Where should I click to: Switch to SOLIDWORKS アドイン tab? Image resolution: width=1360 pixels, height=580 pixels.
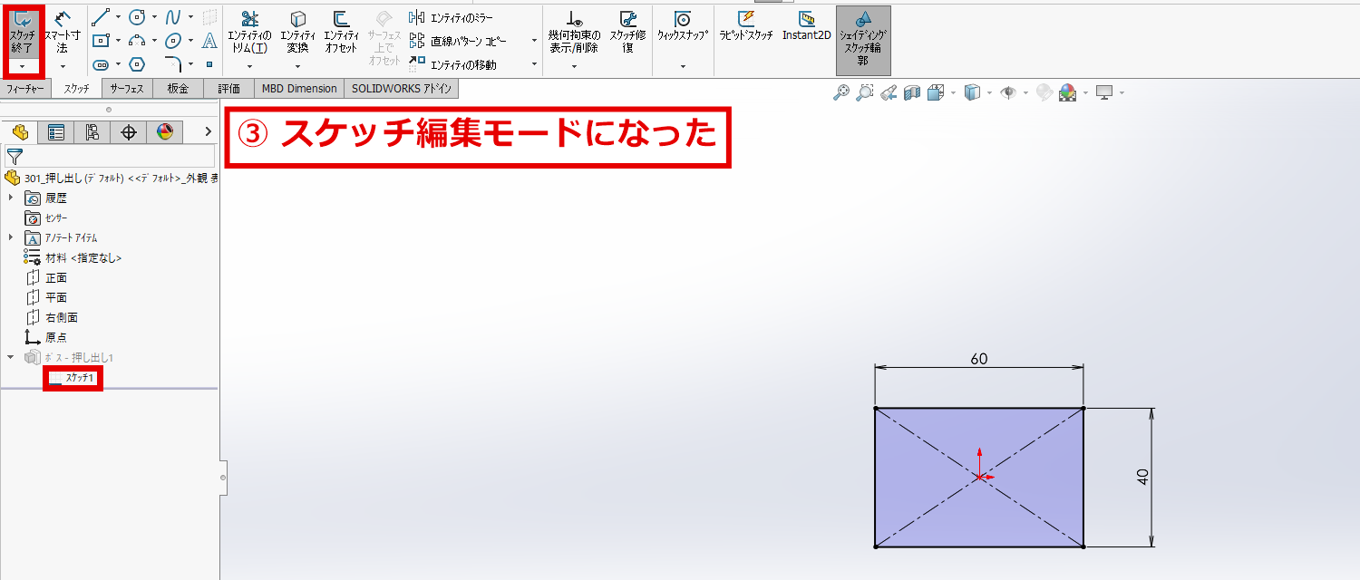401,89
